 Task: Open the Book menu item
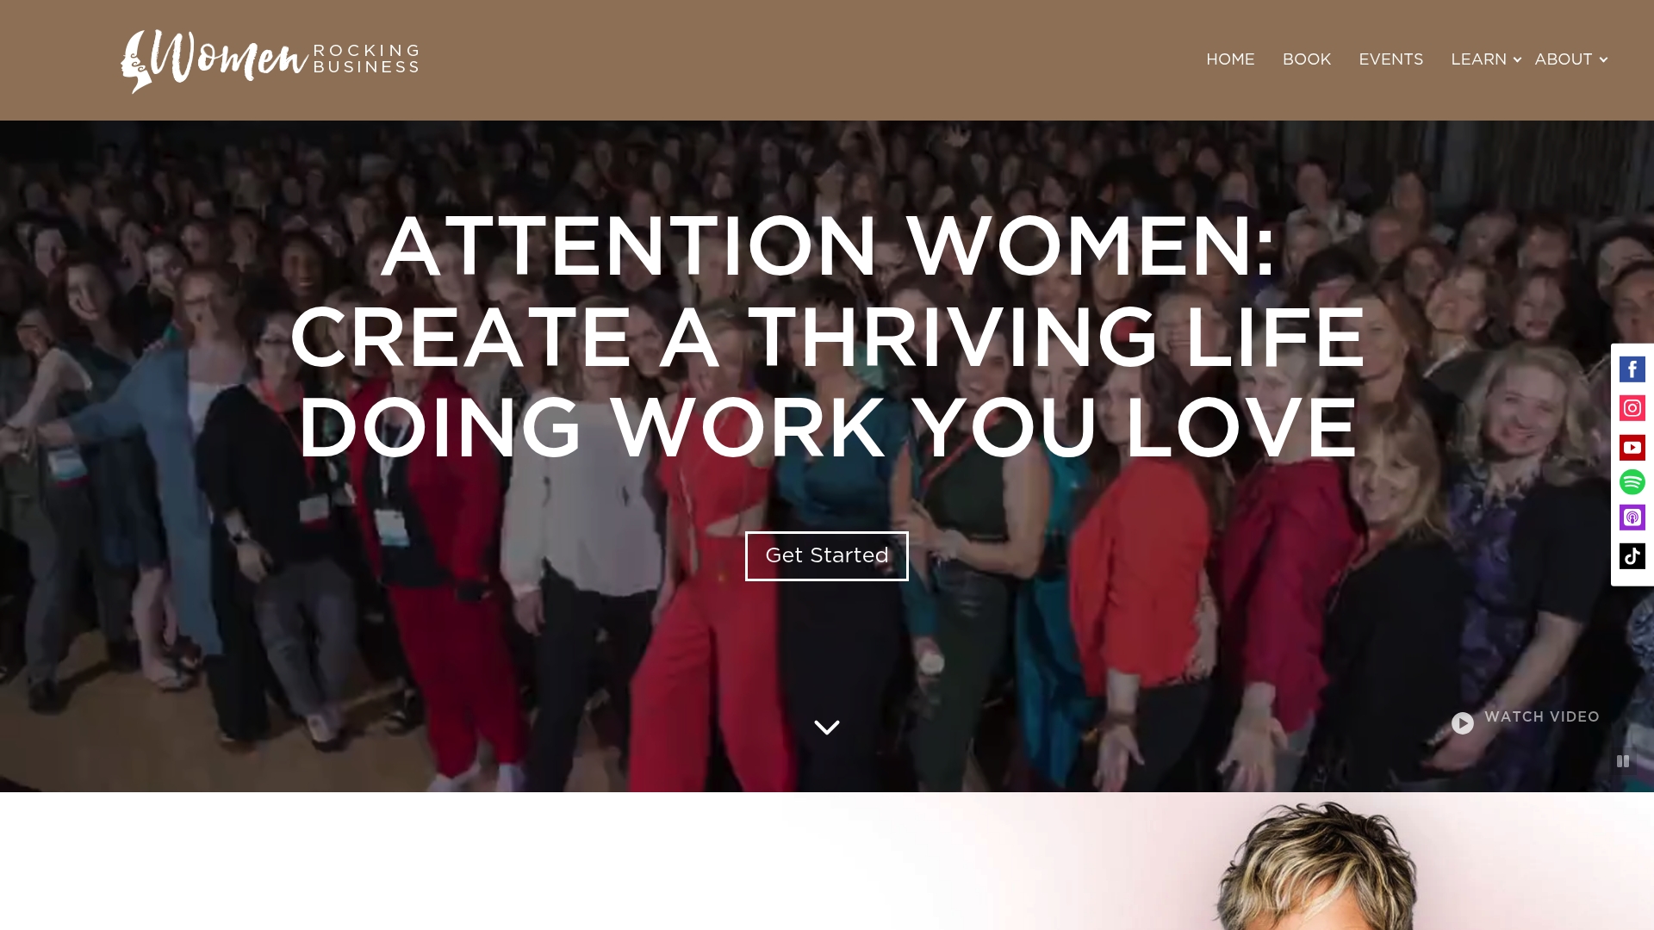(x=1306, y=59)
